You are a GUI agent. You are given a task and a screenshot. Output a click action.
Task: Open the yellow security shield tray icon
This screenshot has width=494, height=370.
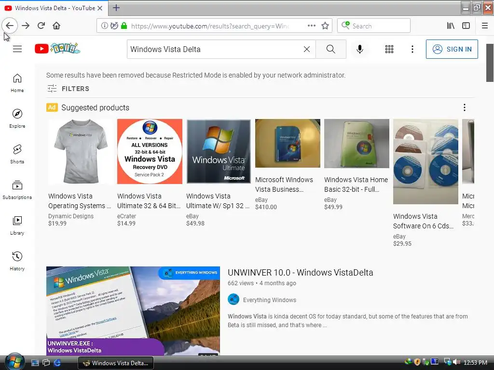[417, 362]
